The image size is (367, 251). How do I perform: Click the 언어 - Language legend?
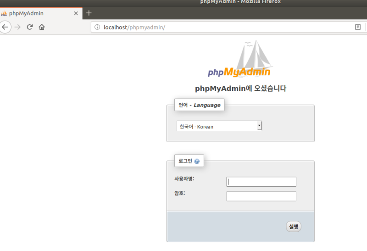tap(200, 105)
